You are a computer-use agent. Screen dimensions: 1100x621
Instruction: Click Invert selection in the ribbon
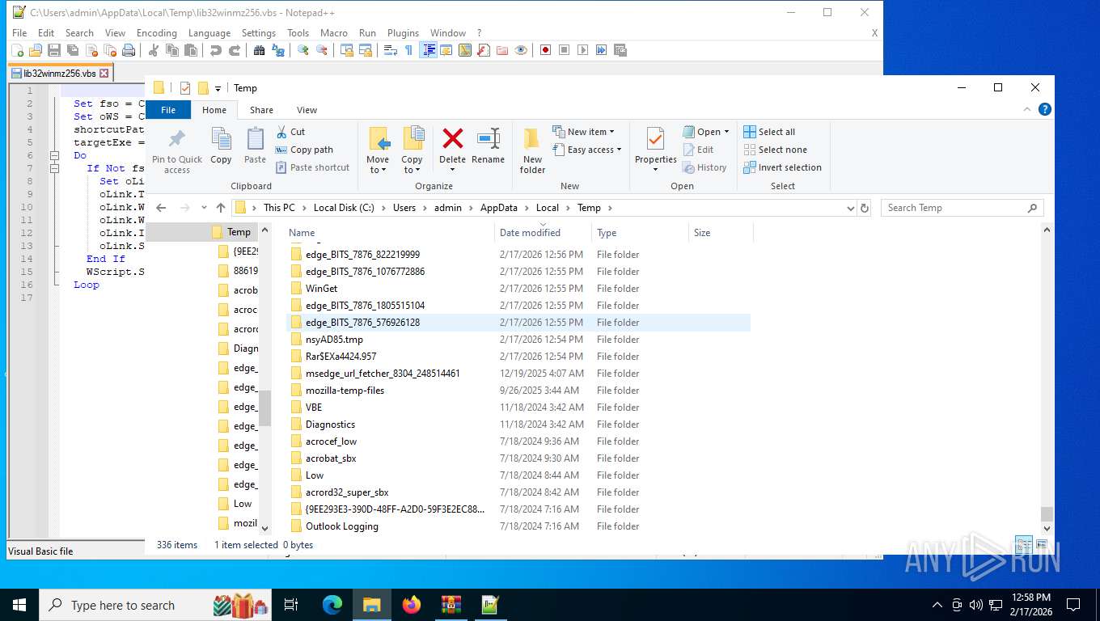[x=782, y=167]
